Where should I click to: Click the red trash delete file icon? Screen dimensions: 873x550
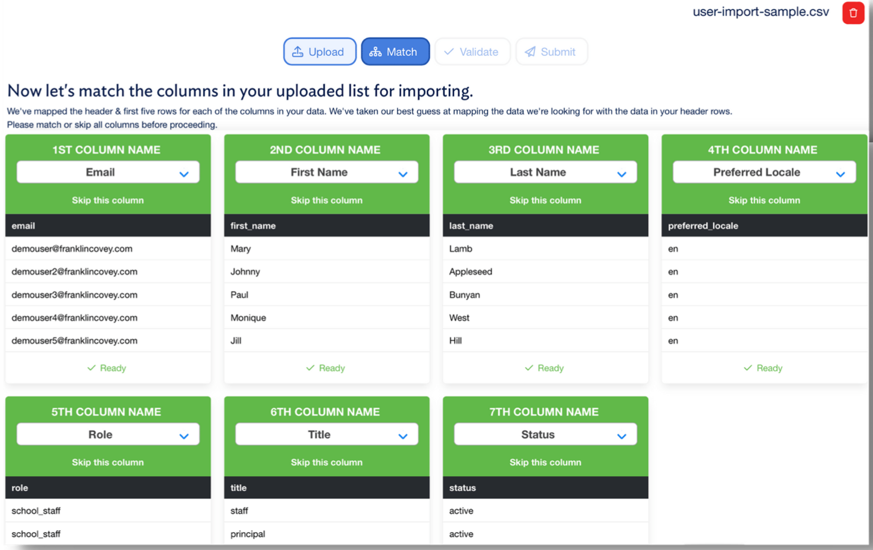click(x=853, y=13)
